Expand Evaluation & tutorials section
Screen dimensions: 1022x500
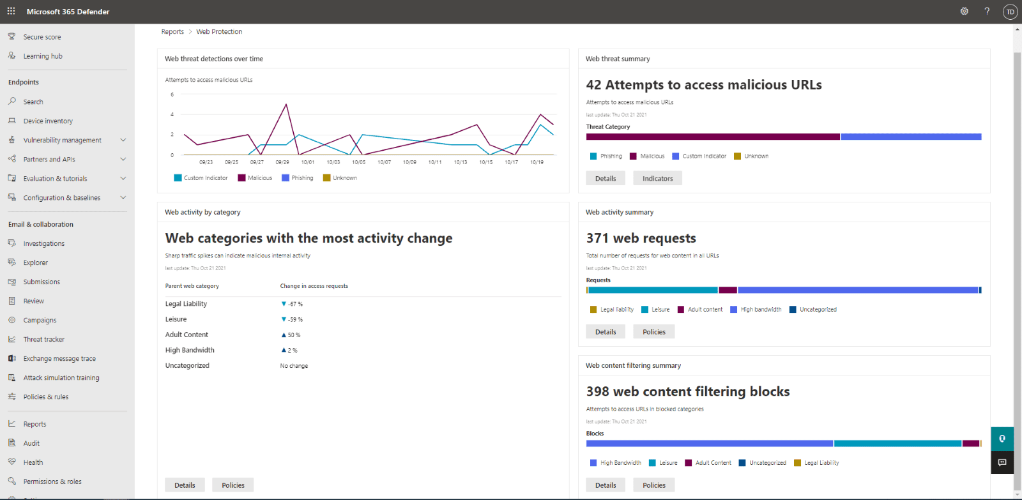pos(67,178)
